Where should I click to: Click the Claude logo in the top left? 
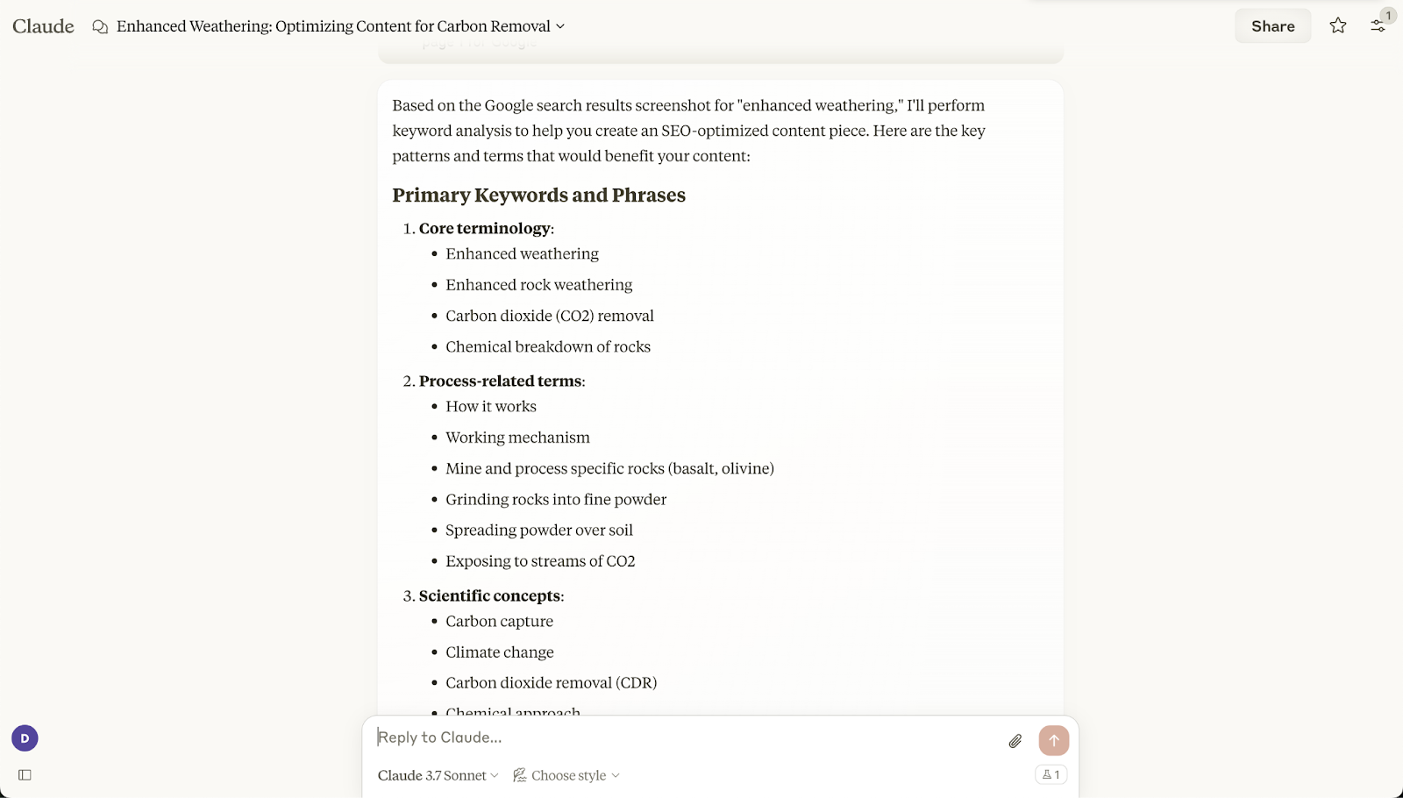[42, 25]
